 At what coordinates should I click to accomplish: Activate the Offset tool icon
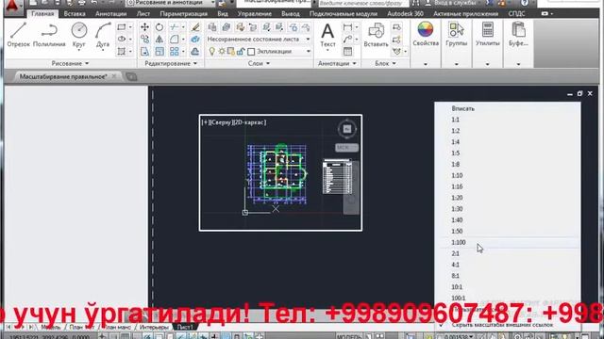pyautogui.click(x=195, y=51)
